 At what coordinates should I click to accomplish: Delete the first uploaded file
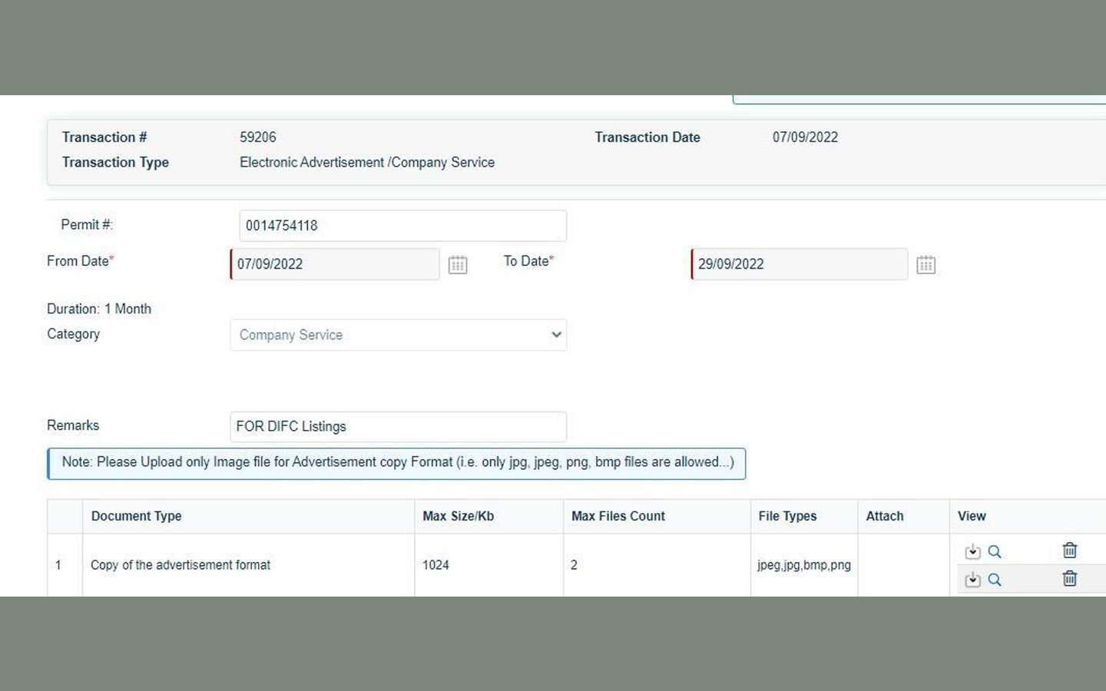pos(1070,550)
